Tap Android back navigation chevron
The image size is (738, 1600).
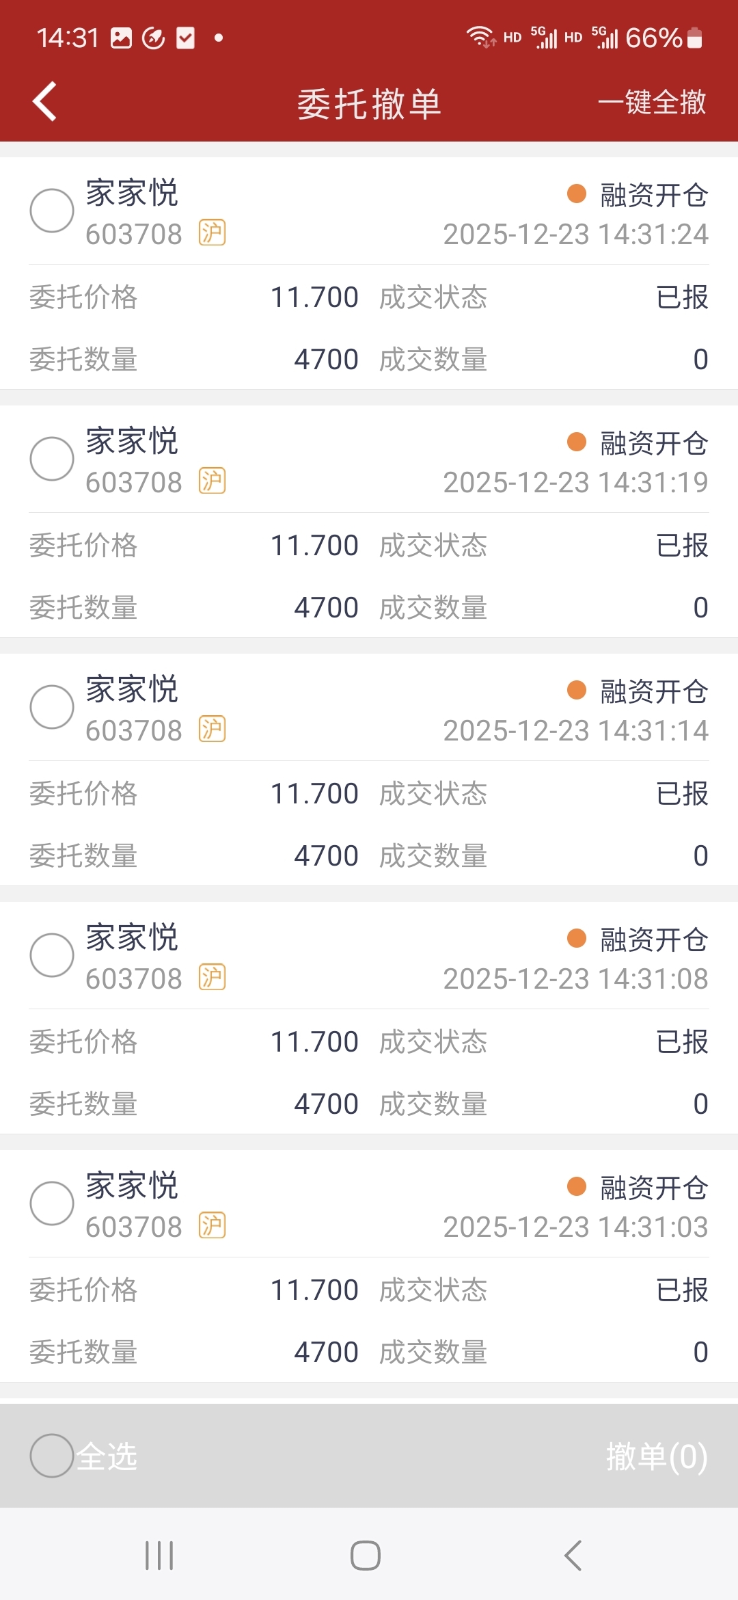click(x=573, y=1556)
